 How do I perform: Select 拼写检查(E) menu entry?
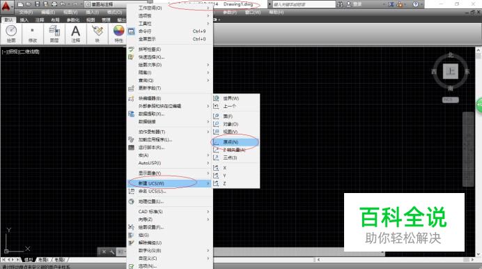(x=170, y=49)
